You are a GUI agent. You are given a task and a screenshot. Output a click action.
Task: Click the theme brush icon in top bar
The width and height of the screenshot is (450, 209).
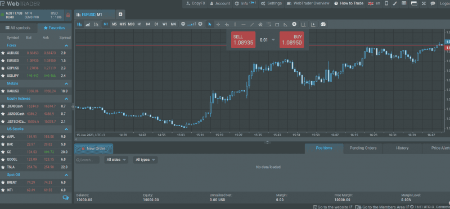click(x=395, y=3)
